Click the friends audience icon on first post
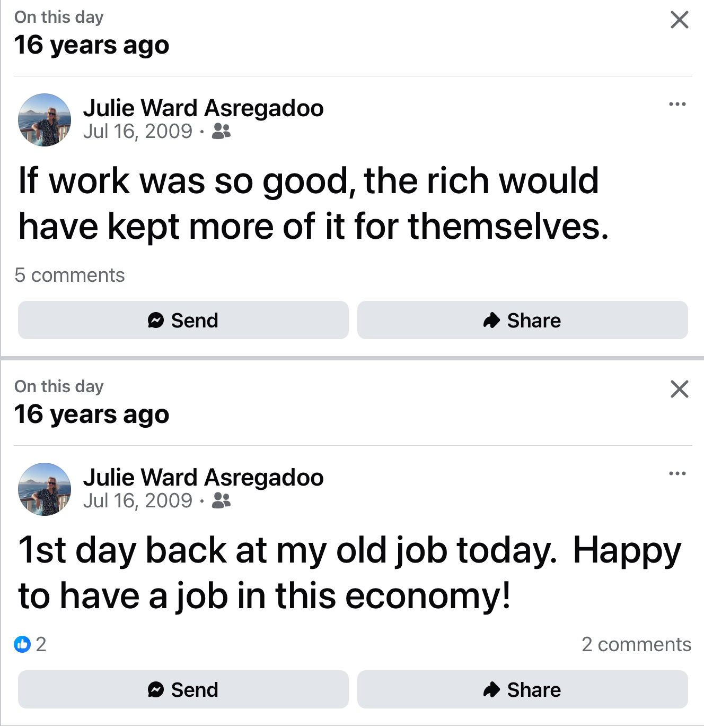 click(221, 131)
